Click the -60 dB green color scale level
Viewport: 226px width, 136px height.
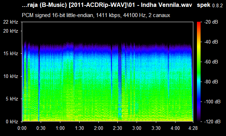(211, 62)
